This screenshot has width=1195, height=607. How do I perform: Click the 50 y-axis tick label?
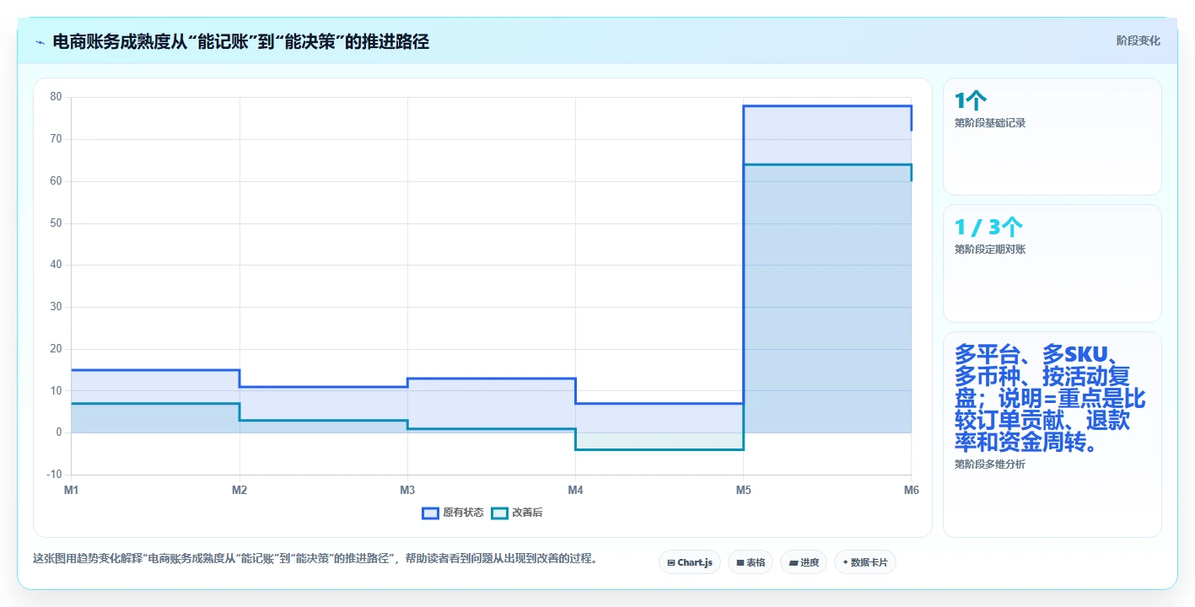coord(57,223)
